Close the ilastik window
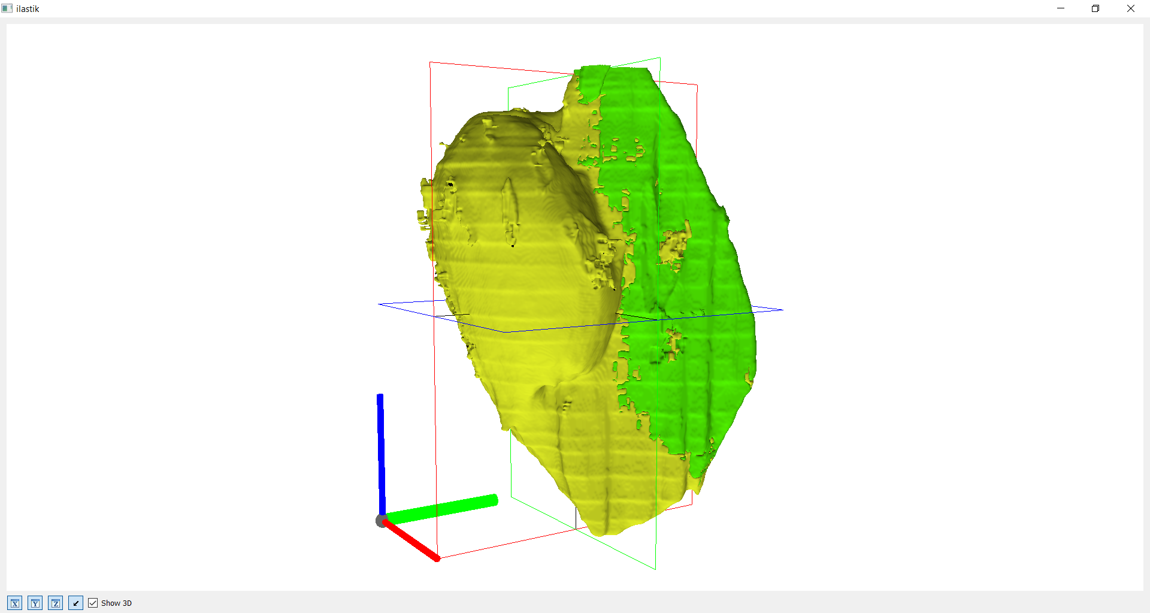Image resolution: width=1150 pixels, height=613 pixels. coord(1131,8)
